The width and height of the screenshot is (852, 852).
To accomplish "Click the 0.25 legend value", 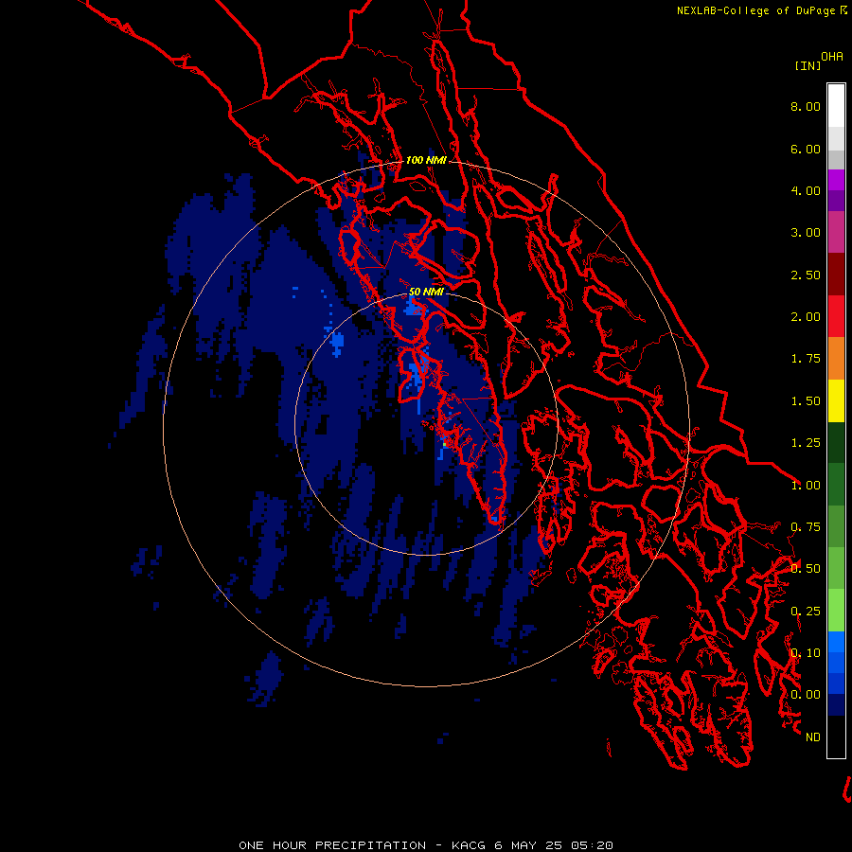I will [x=806, y=612].
